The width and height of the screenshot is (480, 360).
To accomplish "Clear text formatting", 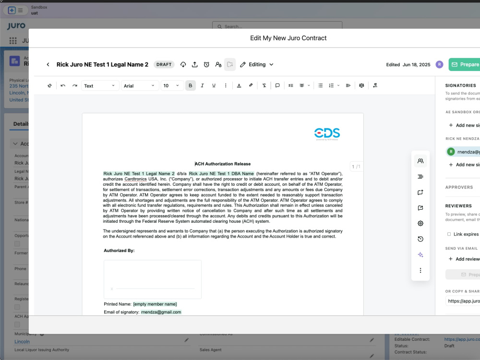I will (264, 86).
